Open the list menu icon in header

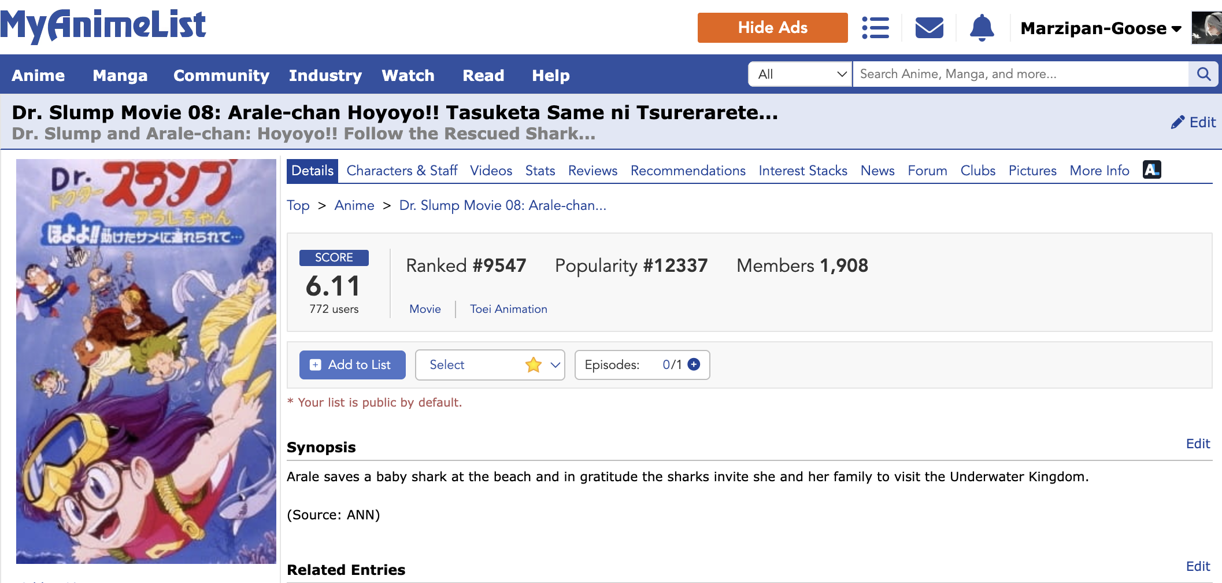tap(875, 28)
